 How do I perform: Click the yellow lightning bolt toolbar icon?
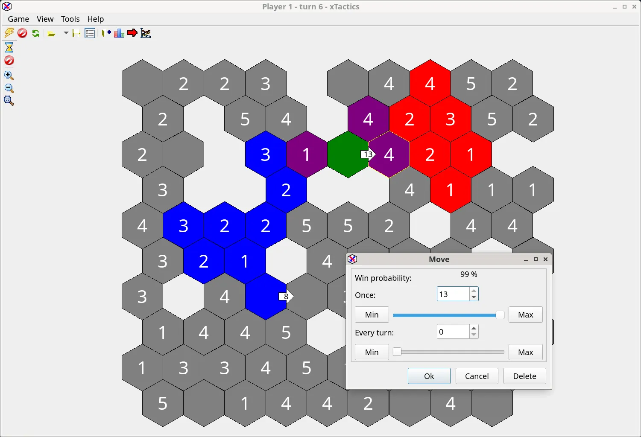(x=9, y=33)
